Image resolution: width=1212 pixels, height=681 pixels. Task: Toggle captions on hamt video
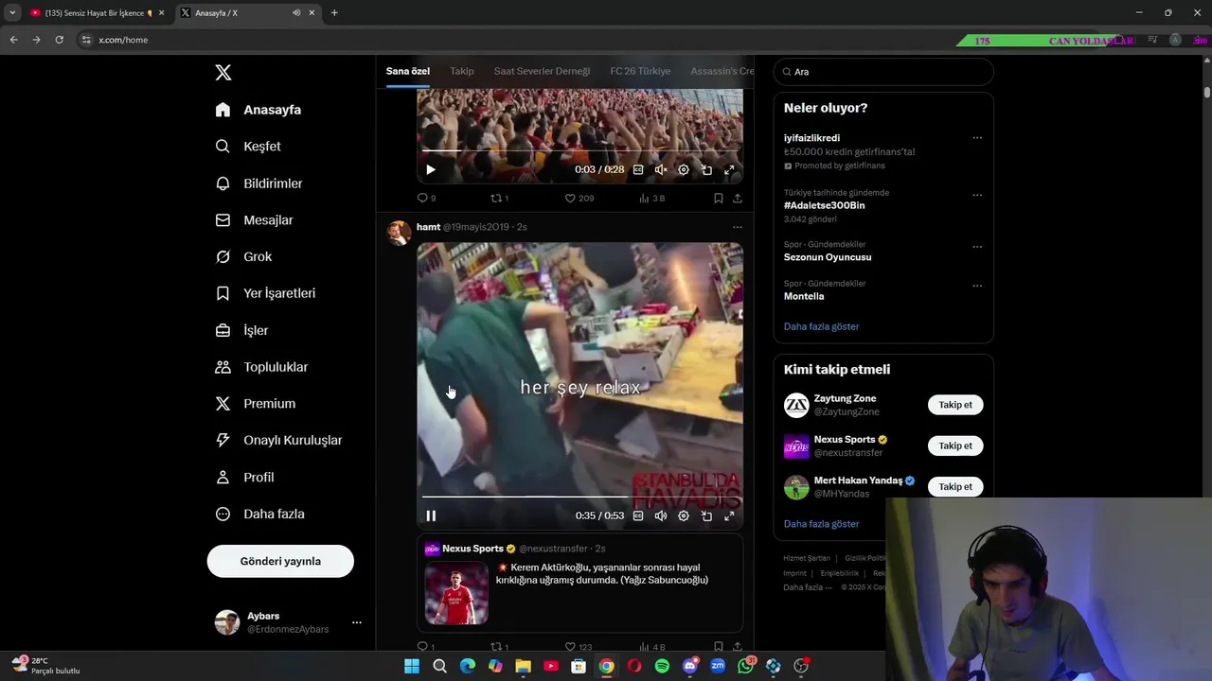point(638,516)
